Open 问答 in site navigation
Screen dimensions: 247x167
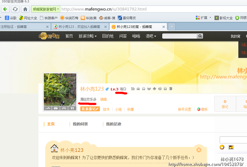pyautogui.click(x=123, y=36)
